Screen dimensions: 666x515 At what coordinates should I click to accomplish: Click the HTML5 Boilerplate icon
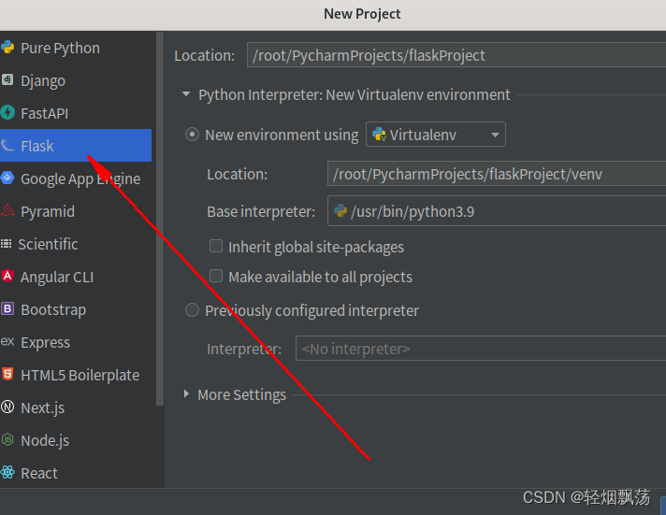pyautogui.click(x=7, y=374)
